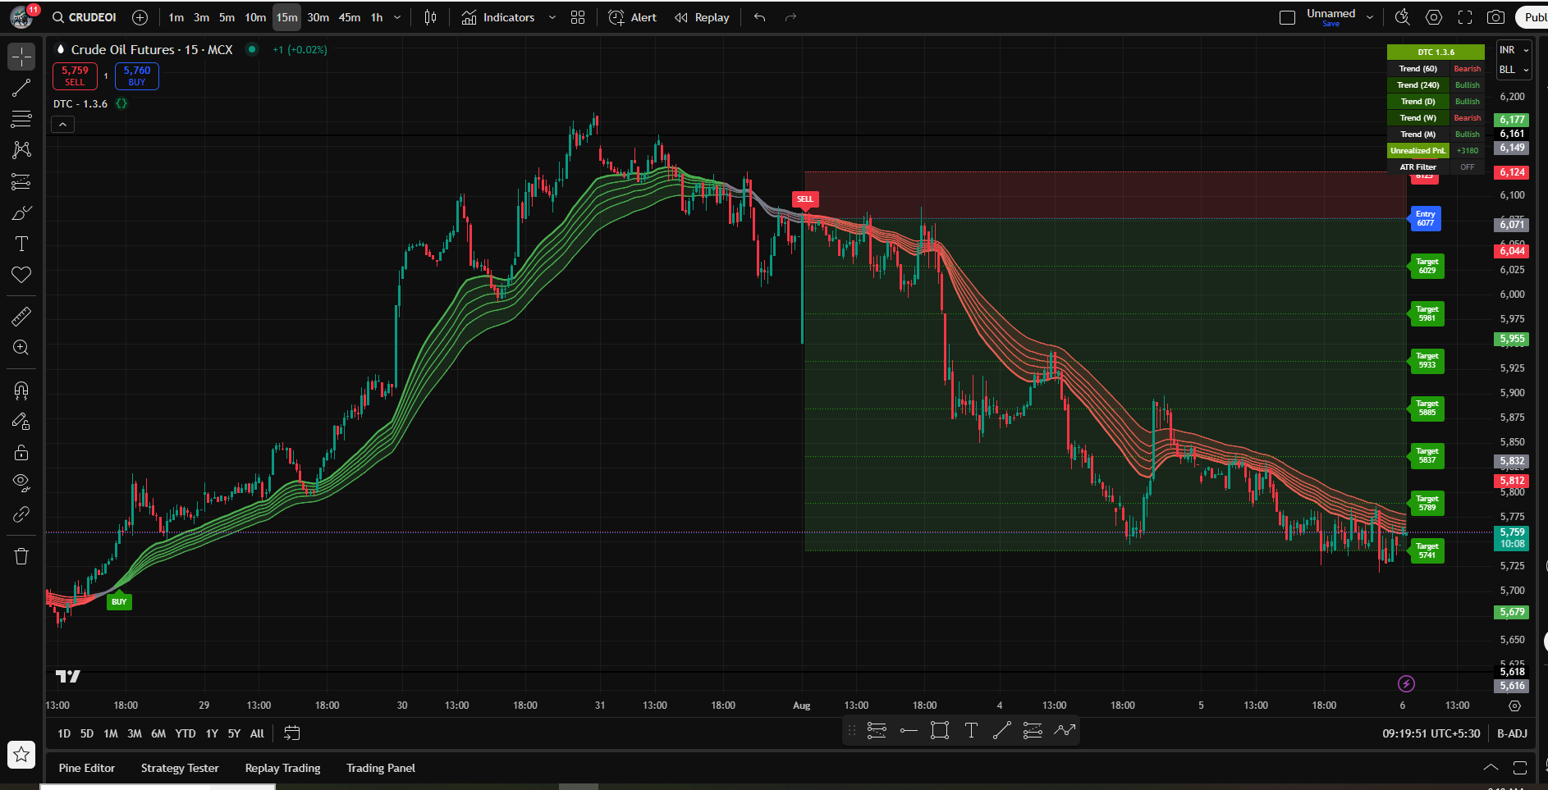Screen dimensions: 1548x790
Task: Collapse the indicator legend chevron
Action: [x=62, y=125]
